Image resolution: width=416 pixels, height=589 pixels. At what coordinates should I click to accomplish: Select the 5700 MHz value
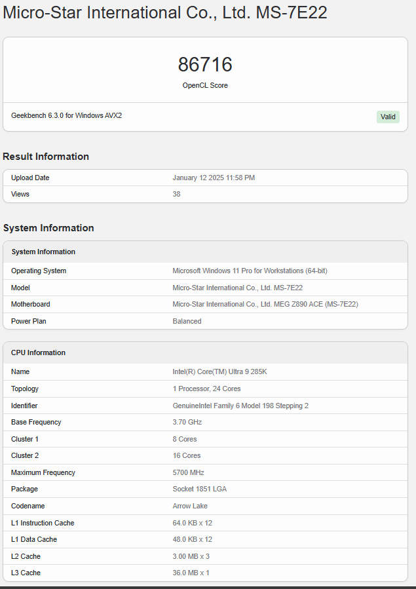188,472
